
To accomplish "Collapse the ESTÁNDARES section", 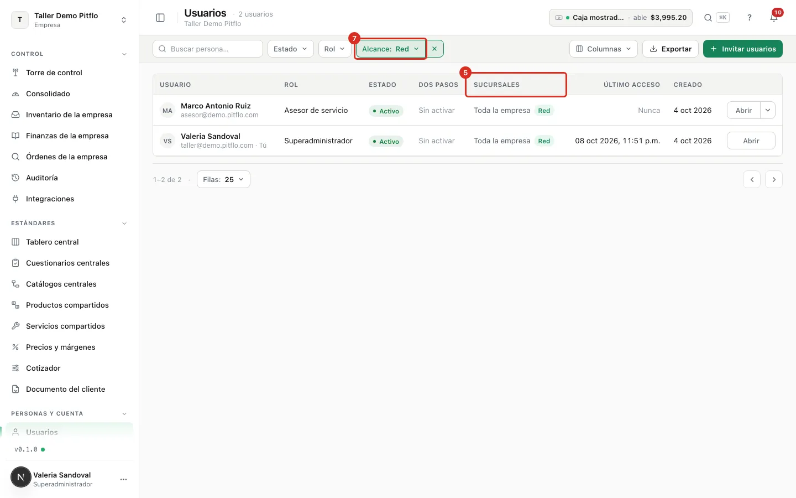I will click(124, 224).
